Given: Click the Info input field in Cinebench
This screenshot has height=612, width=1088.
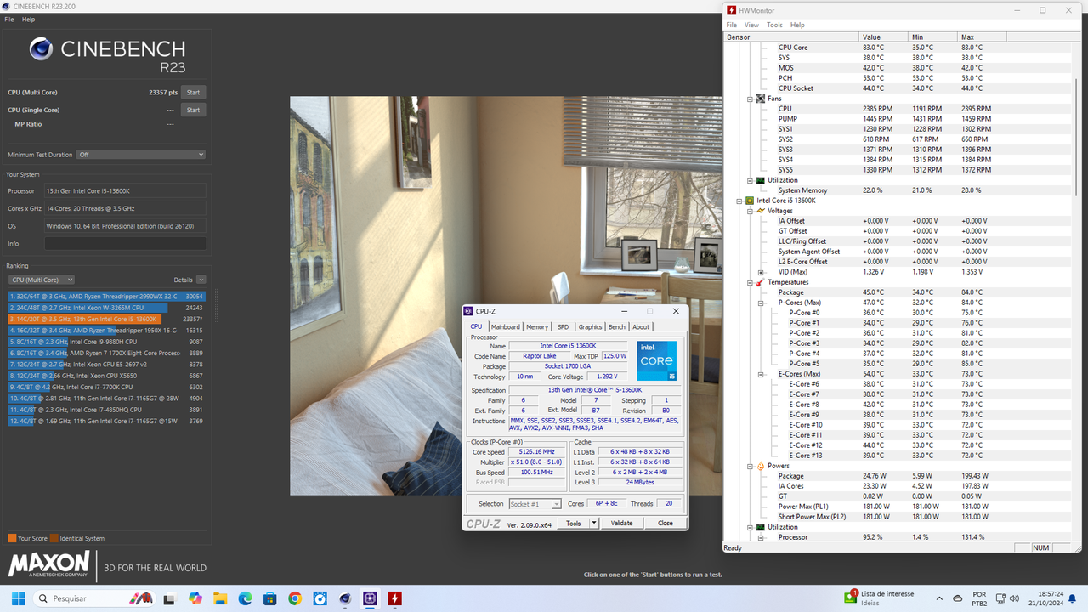Looking at the screenshot, I should 125,243.
